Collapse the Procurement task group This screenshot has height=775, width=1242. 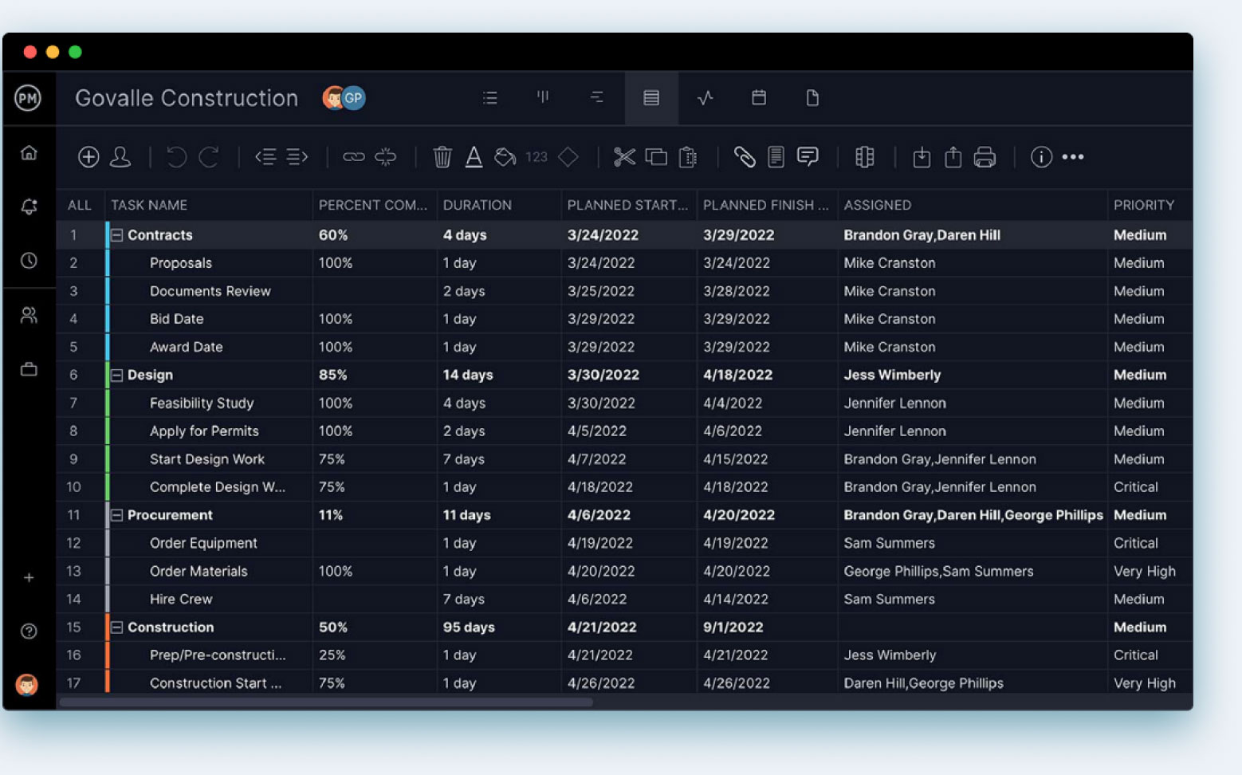tap(116, 515)
